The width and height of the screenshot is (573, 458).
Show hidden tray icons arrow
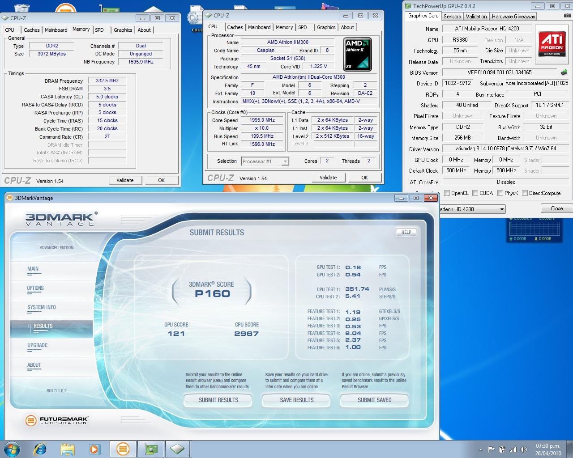[x=481, y=450]
